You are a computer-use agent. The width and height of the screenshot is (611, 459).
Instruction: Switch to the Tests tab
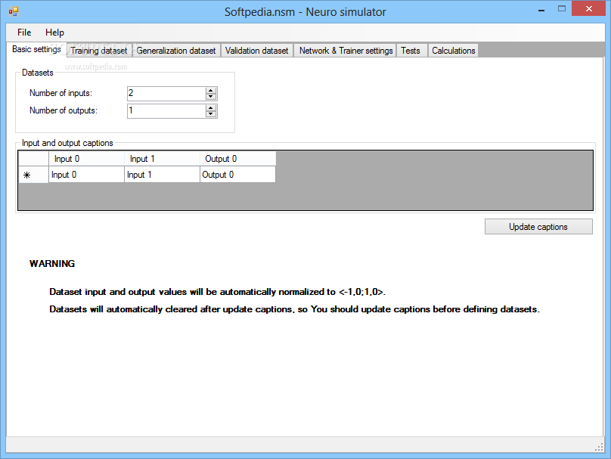tap(411, 51)
